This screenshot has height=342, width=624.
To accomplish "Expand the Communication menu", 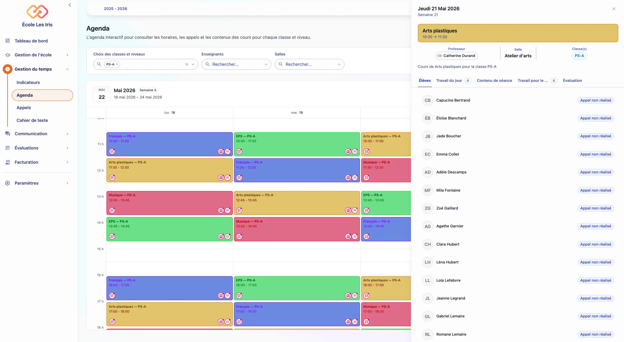I will pyautogui.click(x=67, y=134).
